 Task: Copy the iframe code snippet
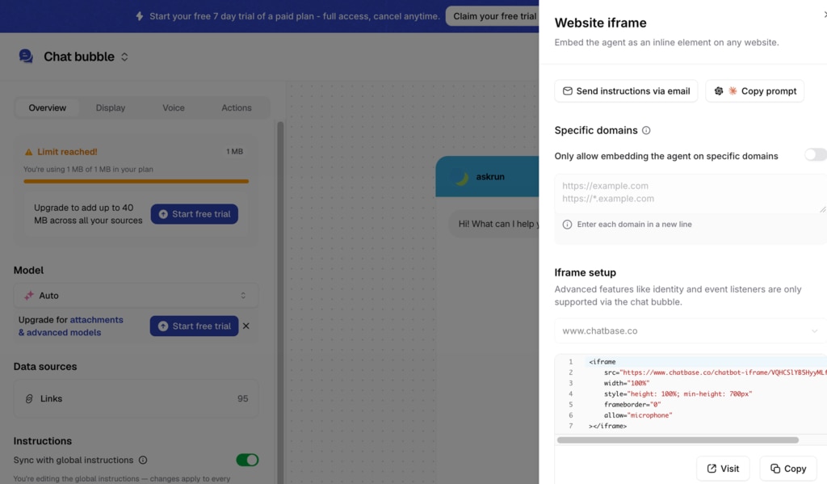pos(788,469)
